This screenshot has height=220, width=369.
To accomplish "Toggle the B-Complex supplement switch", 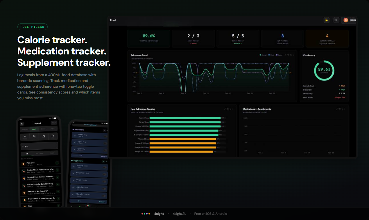I will coord(104,196).
